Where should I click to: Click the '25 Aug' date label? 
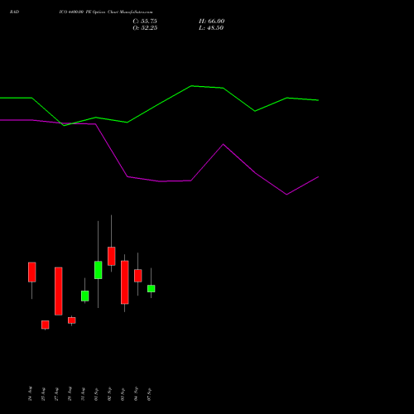[x=43, y=394]
